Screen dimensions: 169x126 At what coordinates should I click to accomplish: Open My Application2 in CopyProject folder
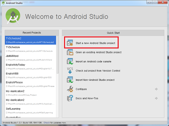(x=31, y=93)
